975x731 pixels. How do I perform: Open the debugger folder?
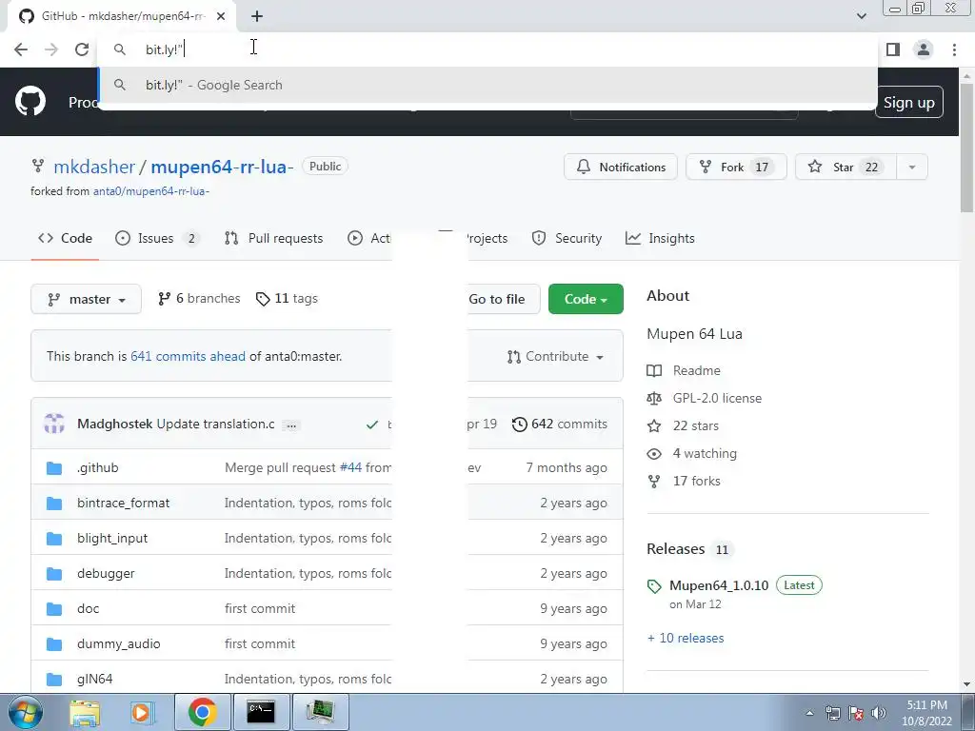point(106,574)
